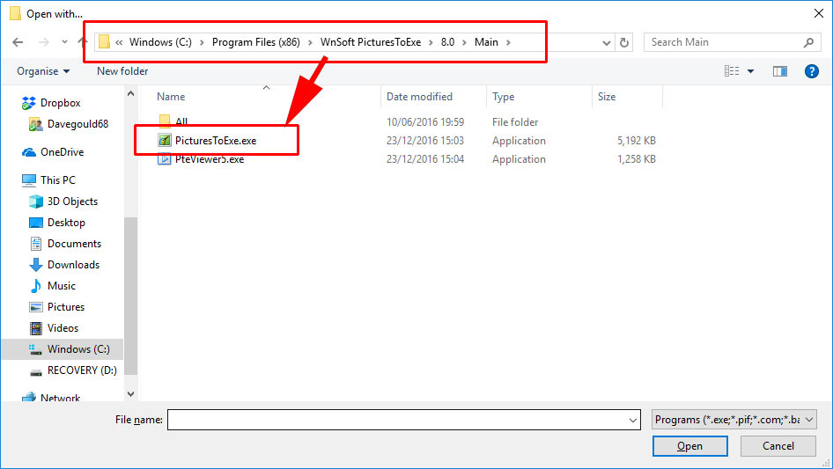Click the PteViewer5.exe application icon
This screenshot has height=469, width=833.
pyautogui.click(x=165, y=158)
